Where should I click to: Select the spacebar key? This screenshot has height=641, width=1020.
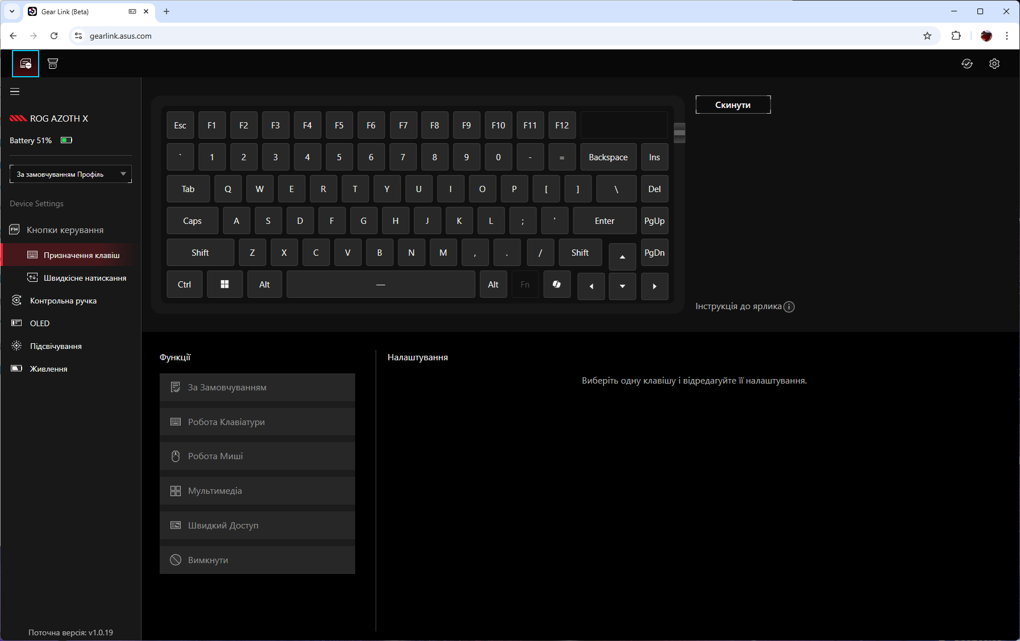381,284
